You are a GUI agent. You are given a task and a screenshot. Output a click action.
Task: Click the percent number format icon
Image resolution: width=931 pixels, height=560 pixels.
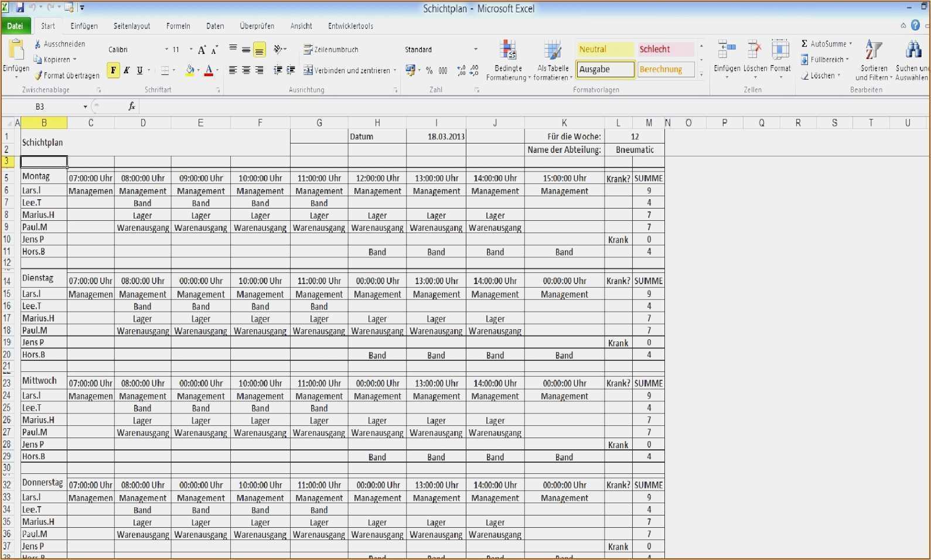click(x=429, y=70)
